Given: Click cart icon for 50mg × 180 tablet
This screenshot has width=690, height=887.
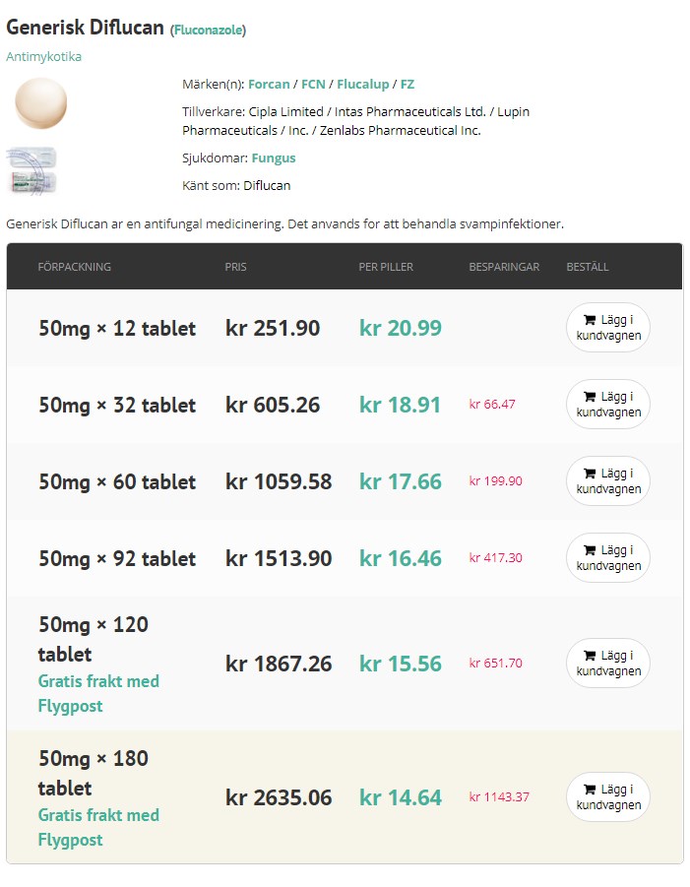Looking at the screenshot, I should click(x=590, y=790).
